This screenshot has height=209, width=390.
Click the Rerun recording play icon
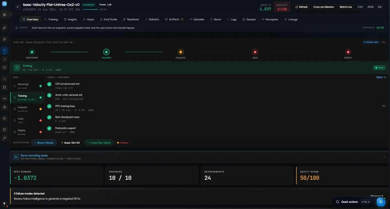tap(16, 157)
